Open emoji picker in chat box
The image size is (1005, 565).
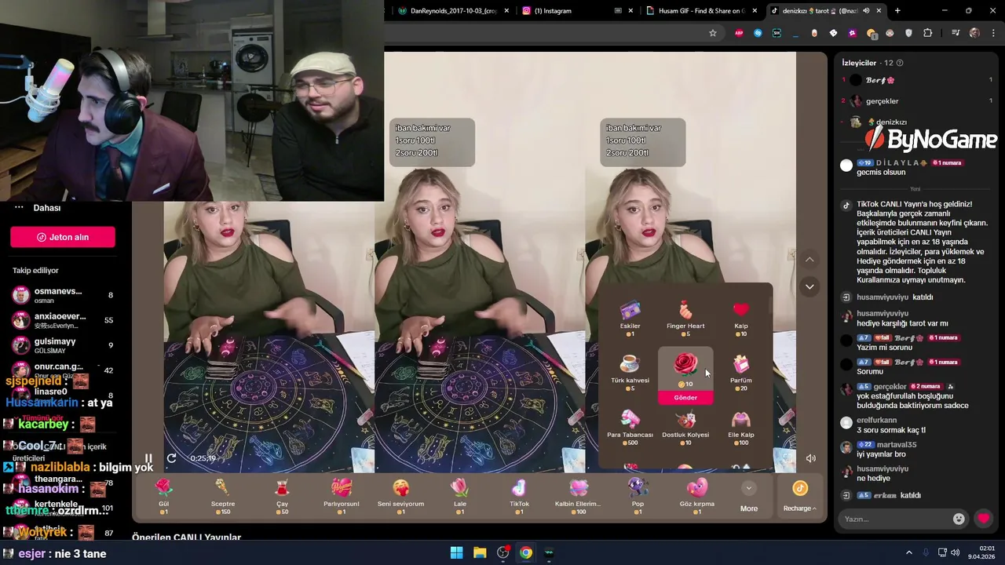click(x=959, y=519)
